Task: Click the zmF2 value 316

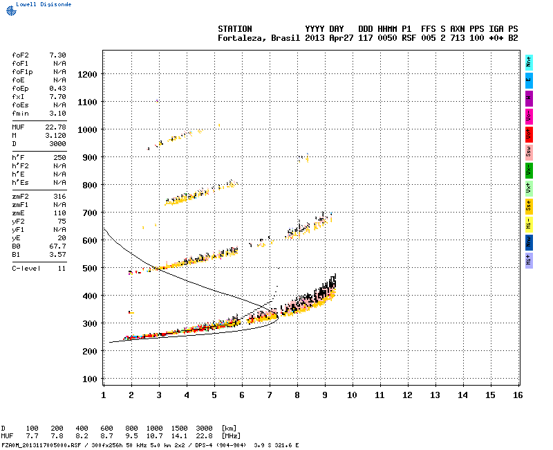Action: pos(59,197)
